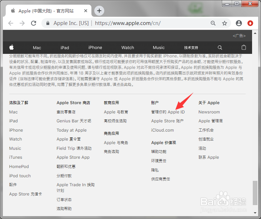The width and height of the screenshot is (261, 219).
Task: Open footer link Field Trip 课外活动
Action: (74, 148)
